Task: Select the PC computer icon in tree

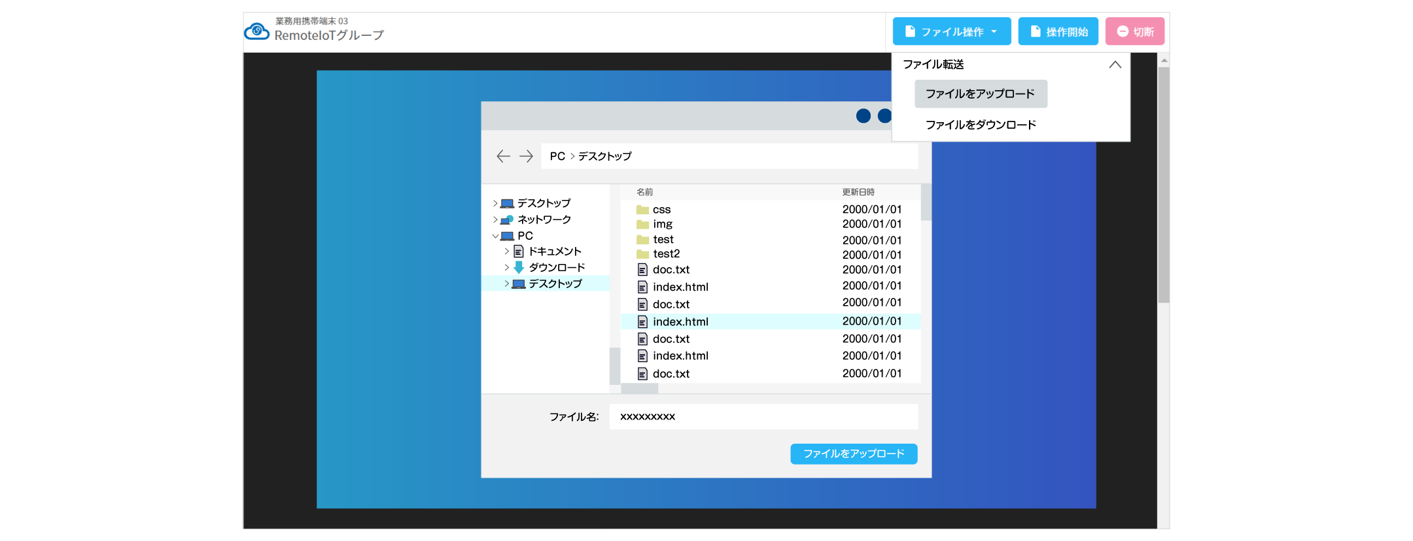Action: tap(507, 236)
